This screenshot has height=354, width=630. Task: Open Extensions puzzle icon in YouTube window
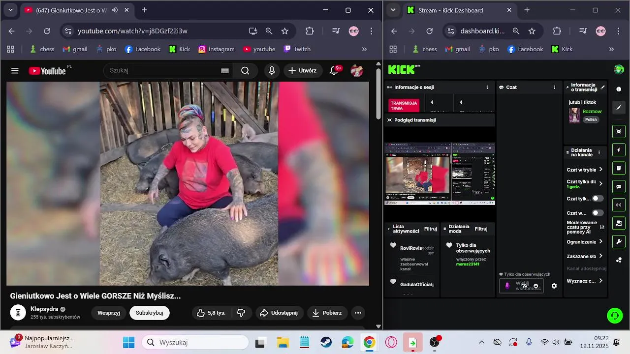point(310,31)
